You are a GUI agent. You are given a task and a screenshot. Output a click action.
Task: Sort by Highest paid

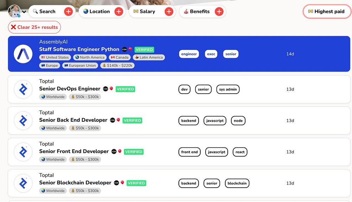[327, 12]
